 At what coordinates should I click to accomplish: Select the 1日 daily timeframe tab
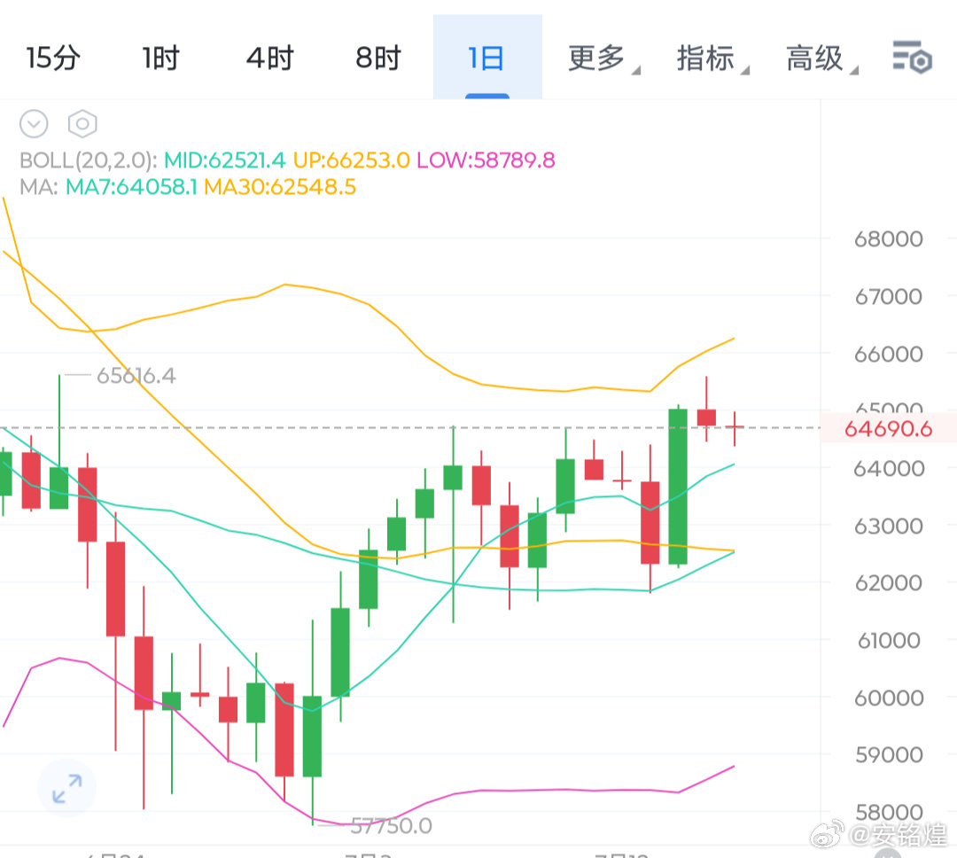click(486, 58)
